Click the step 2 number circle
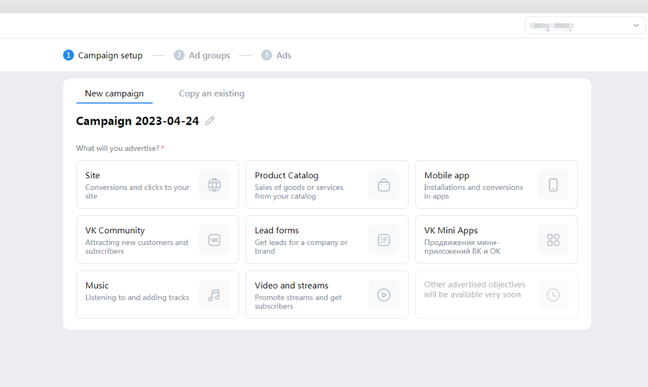Viewport: 648px width, 387px height. click(179, 55)
